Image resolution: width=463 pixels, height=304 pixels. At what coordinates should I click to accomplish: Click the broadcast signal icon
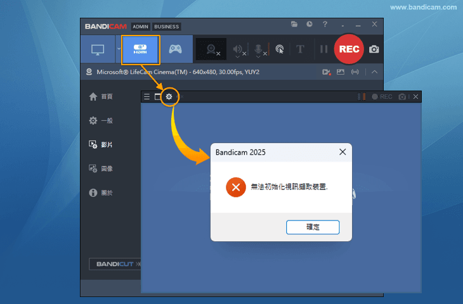[355, 72]
